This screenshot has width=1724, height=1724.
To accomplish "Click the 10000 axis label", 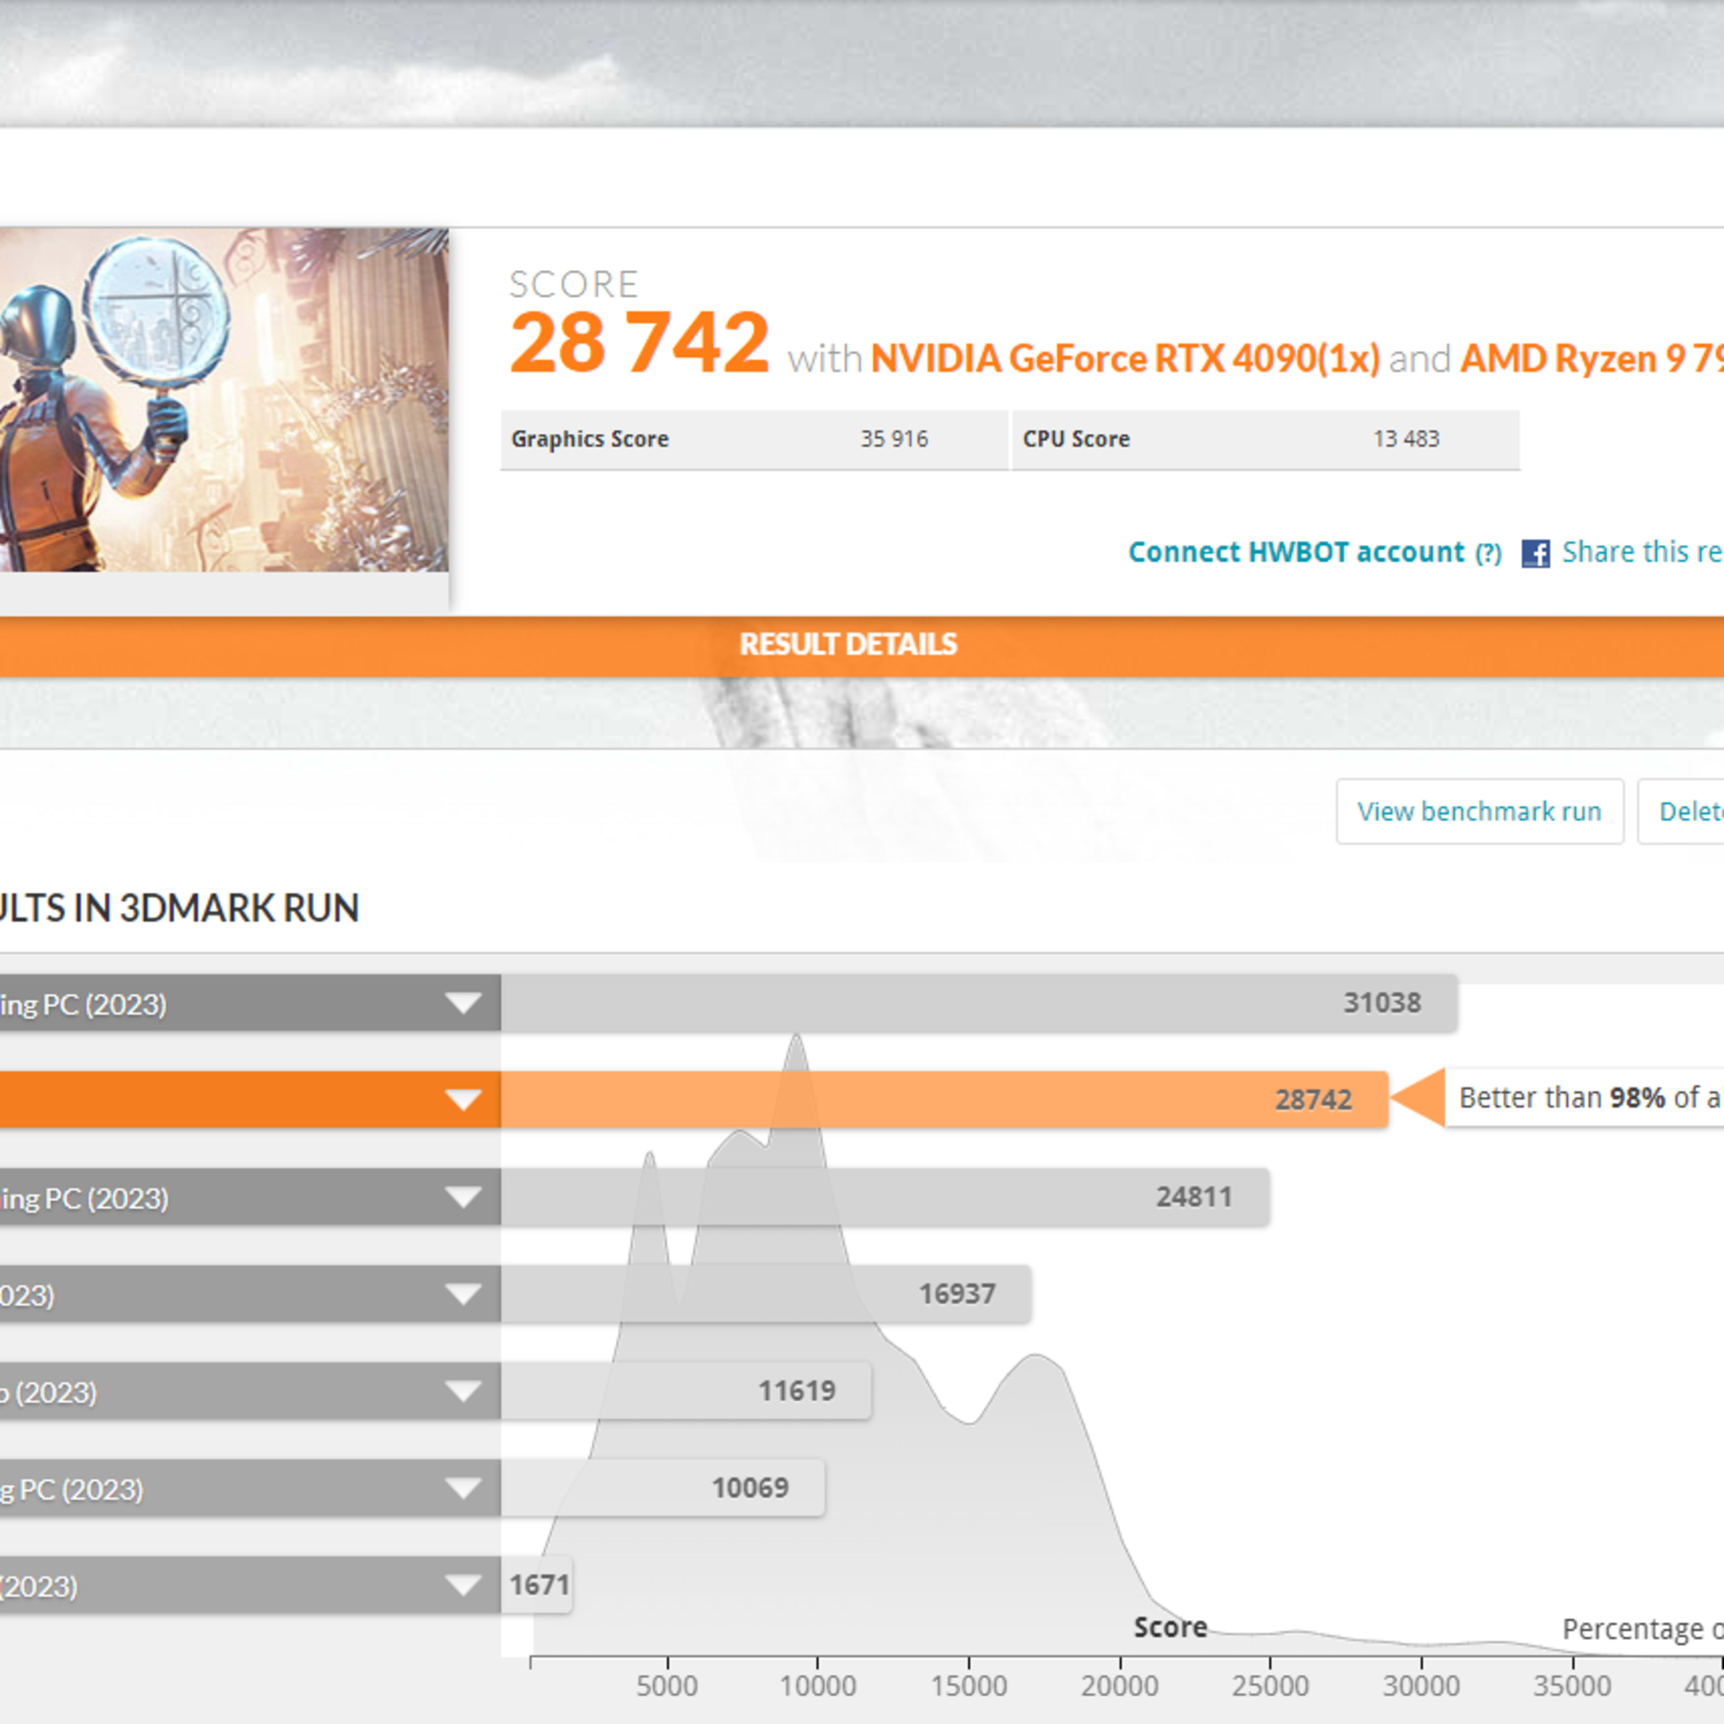I will click(x=818, y=1687).
